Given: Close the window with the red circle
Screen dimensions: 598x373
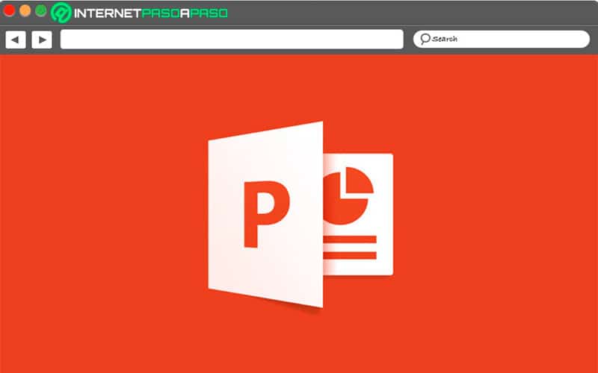Looking at the screenshot, I should [x=9, y=10].
